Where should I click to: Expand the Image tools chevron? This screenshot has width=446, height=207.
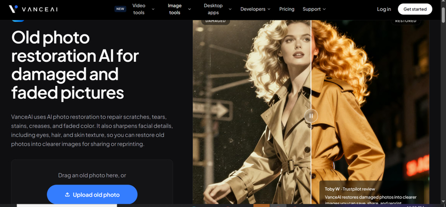(x=190, y=9)
